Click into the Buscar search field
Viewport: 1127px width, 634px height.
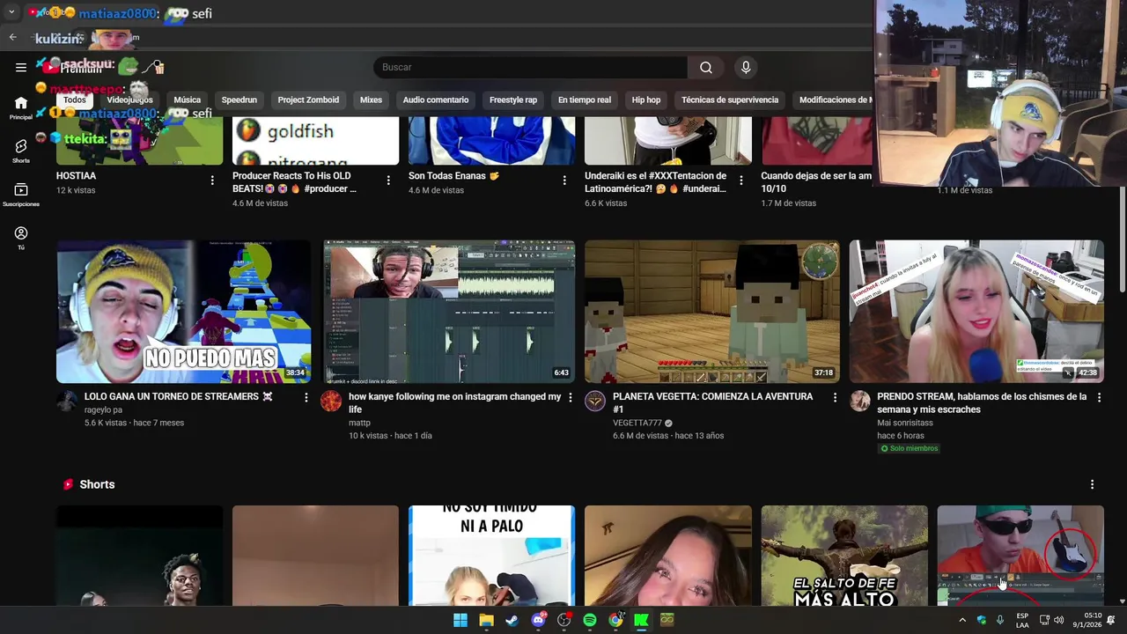[x=530, y=68]
